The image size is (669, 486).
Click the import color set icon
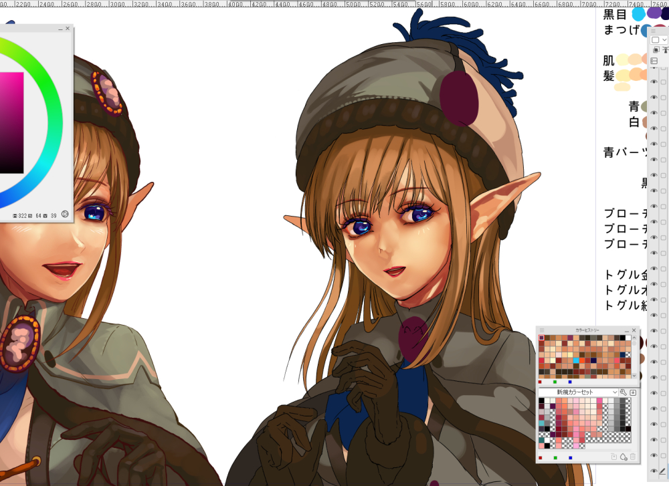(633, 392)
